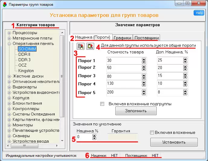Expand the Жесткие диски tree node
208x161 pixels.
coord(9,76)
